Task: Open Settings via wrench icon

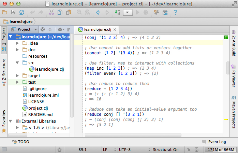Action: (157, 12)
